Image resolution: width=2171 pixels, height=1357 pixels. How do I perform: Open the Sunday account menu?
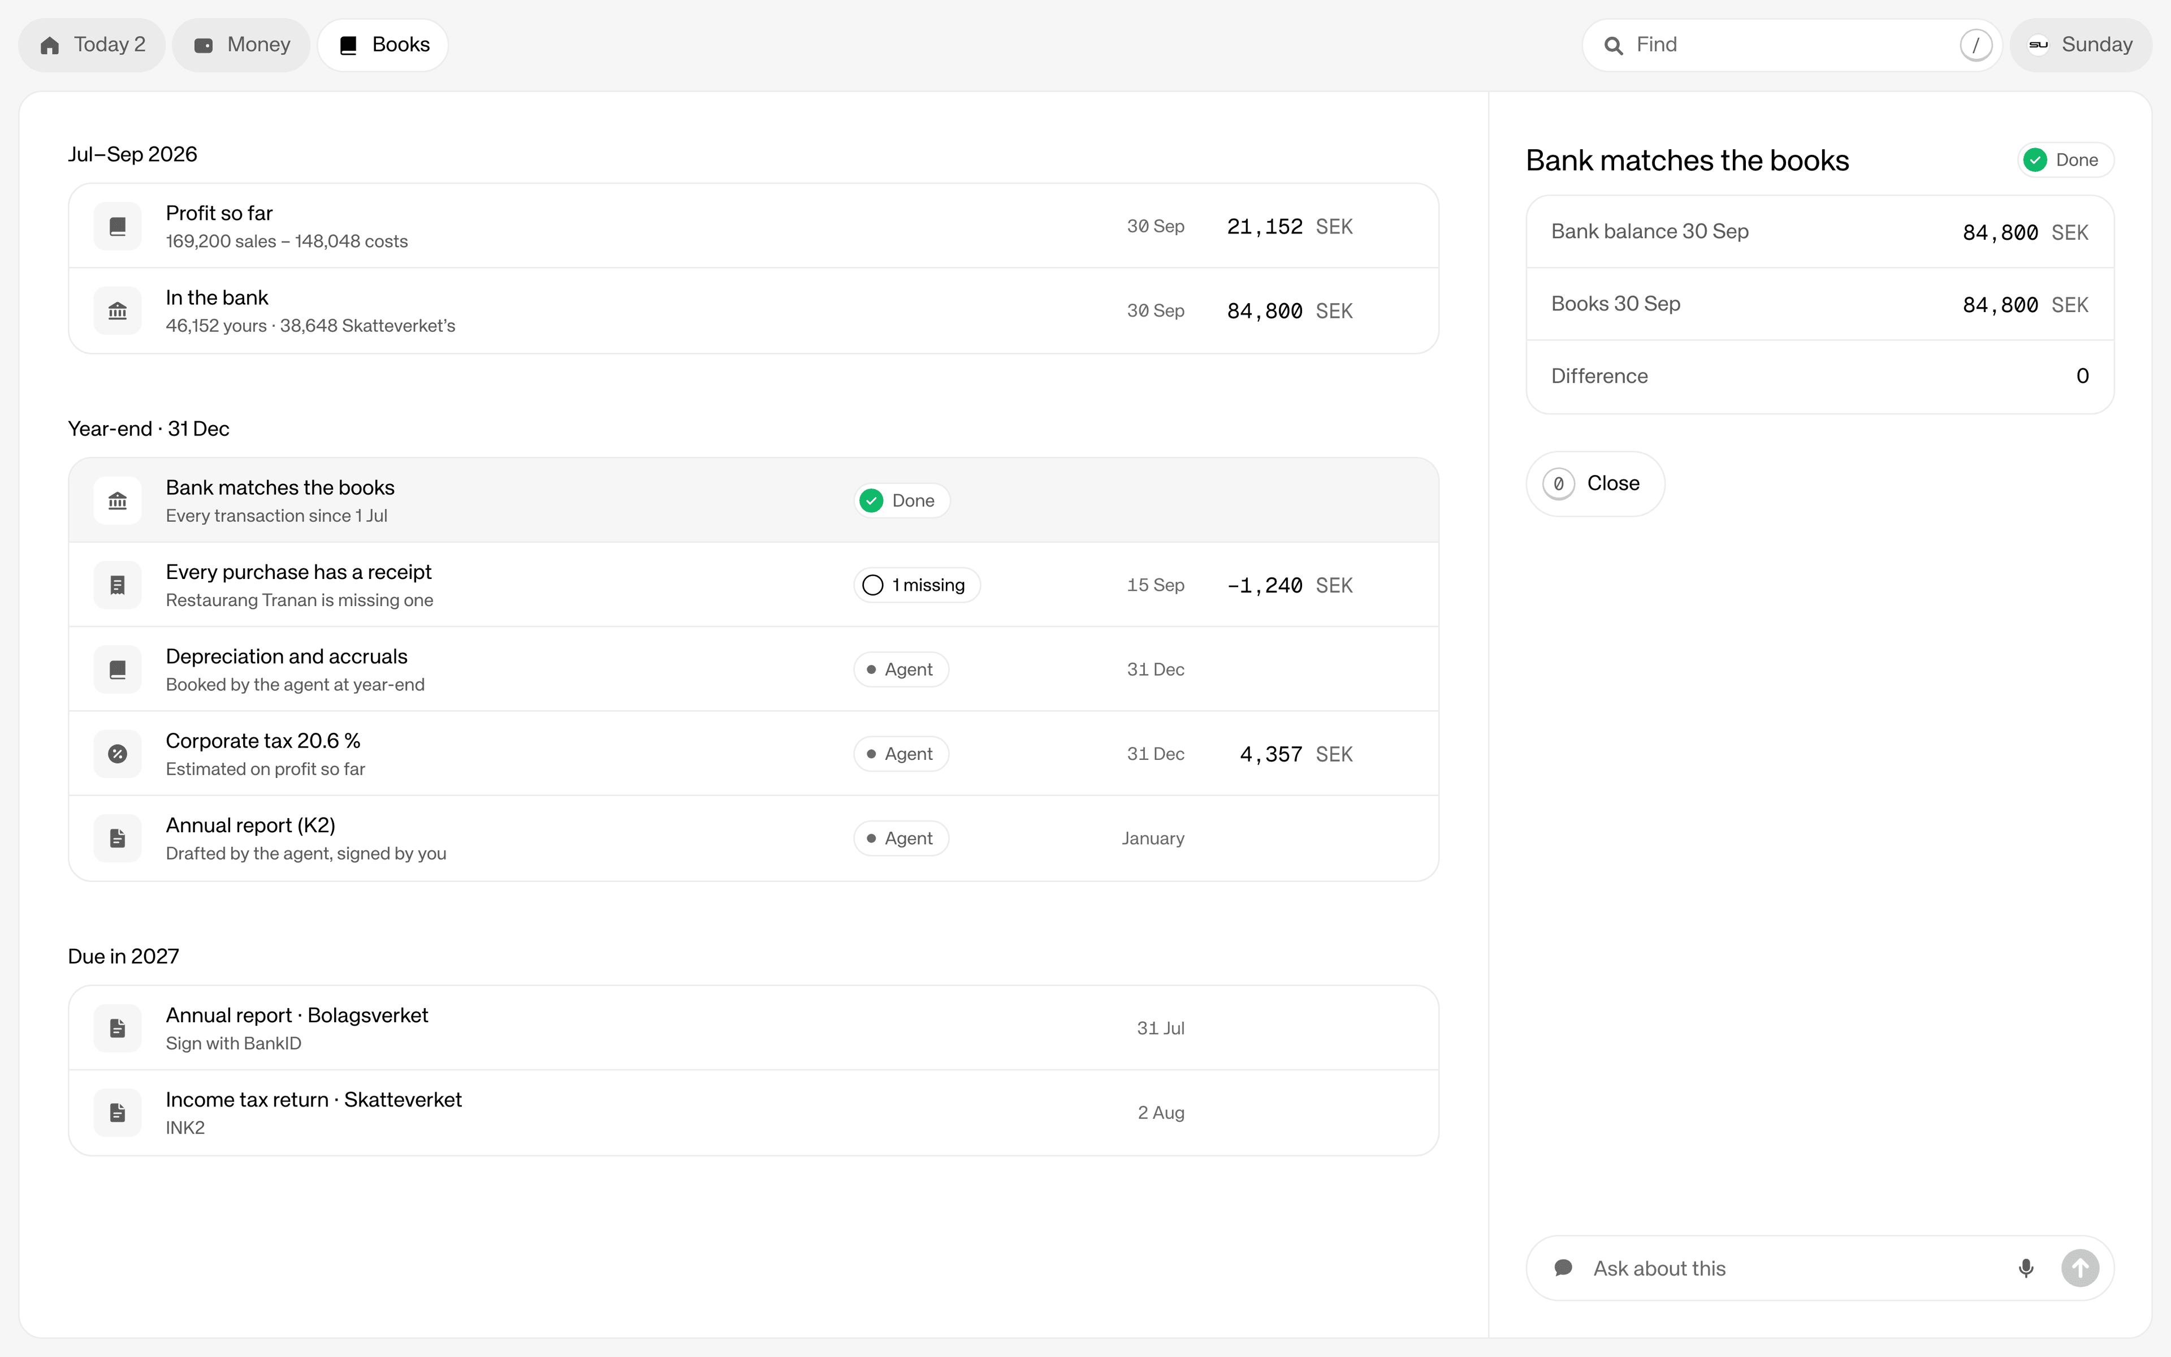pyautogui.click(x=2081, y=45)
